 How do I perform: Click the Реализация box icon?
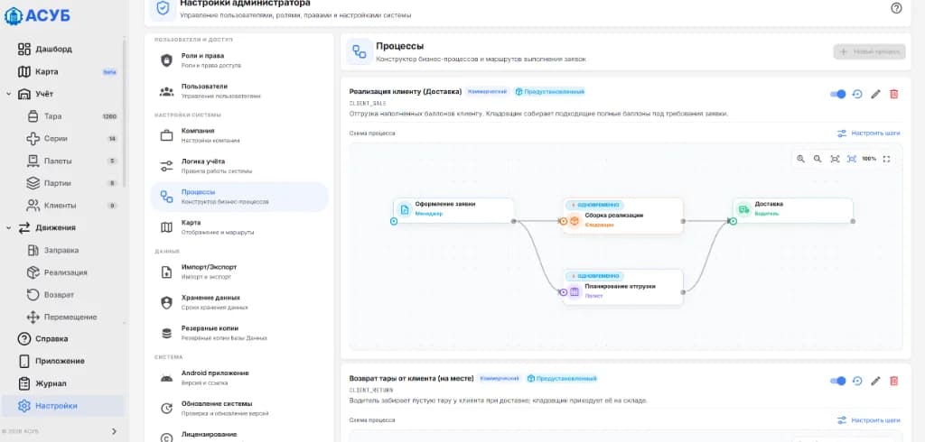point(33,272)
